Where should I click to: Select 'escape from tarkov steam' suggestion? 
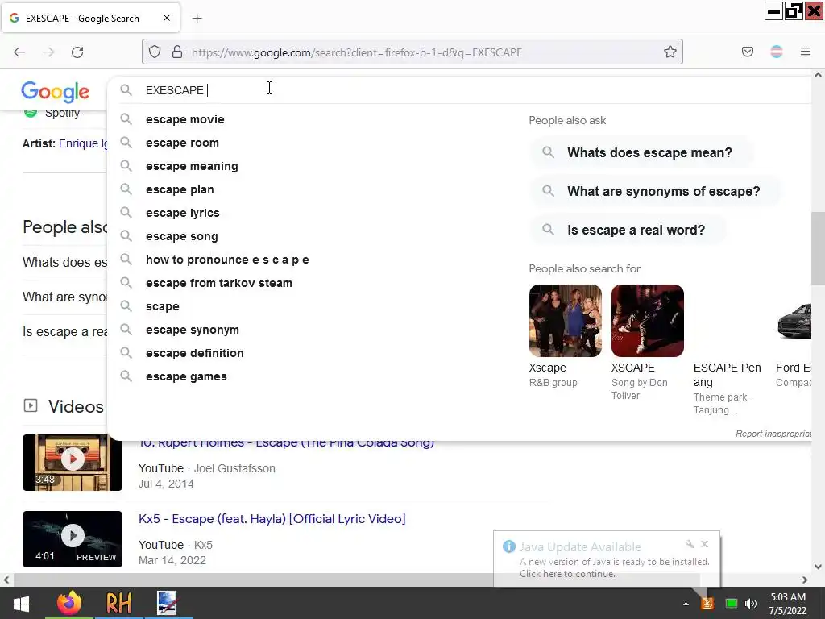[x=219, y=283]
